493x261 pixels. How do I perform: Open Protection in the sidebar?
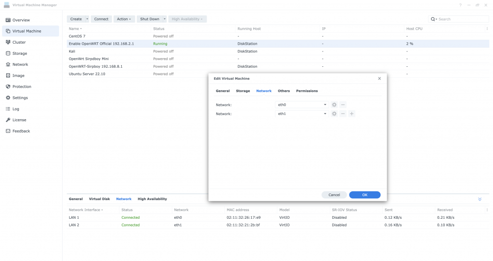(22, 87)
